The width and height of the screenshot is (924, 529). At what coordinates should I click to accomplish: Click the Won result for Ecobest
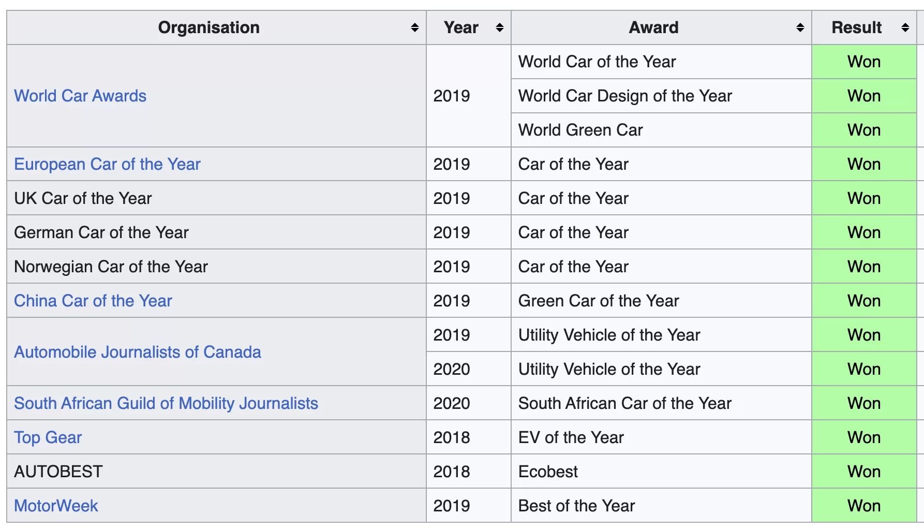[x=864, y=472]
